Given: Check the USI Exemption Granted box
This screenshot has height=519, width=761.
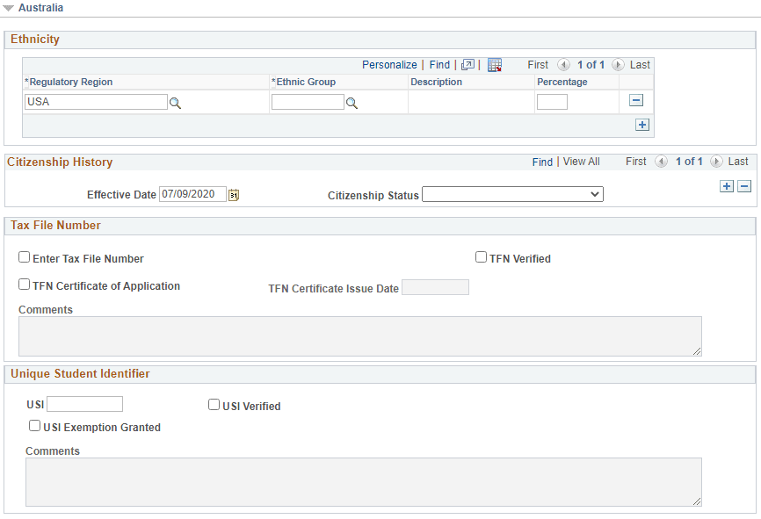Looking at the screenshot, I should tap(34, 426).
